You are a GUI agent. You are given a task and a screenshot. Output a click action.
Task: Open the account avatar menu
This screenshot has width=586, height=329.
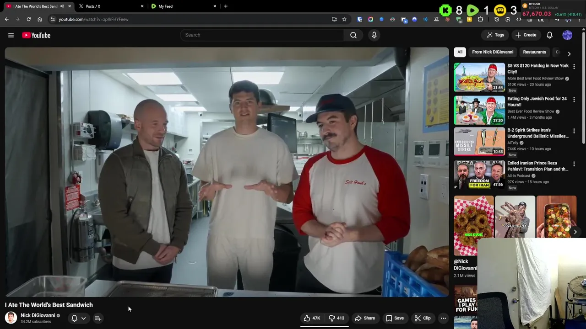567,35
